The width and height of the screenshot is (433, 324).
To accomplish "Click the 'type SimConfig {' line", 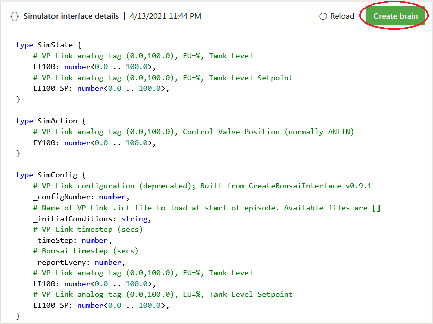I will pos(51,175).
